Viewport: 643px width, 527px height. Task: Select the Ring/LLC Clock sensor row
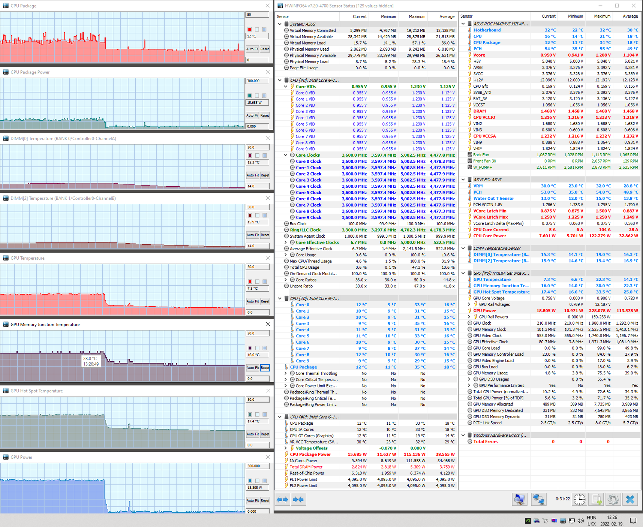tap(366, 230)
